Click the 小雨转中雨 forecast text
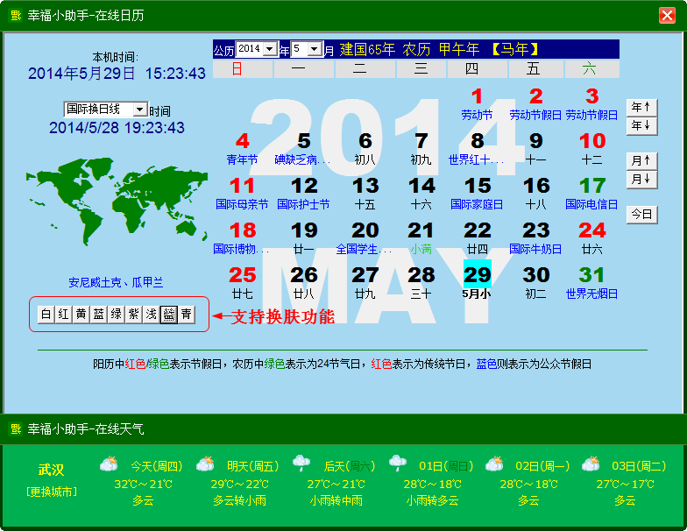This screenshot has width=687, height=531. pyautogui.click(x=336, y=500)
